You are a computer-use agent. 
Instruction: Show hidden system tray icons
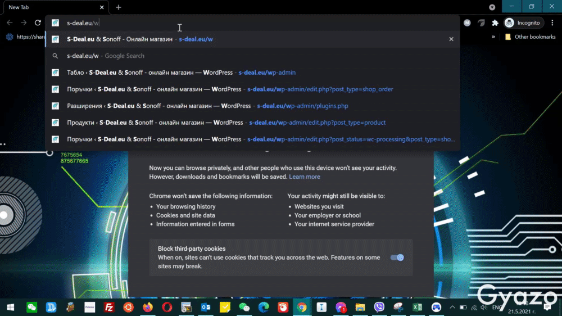click(x=452, y=308)
